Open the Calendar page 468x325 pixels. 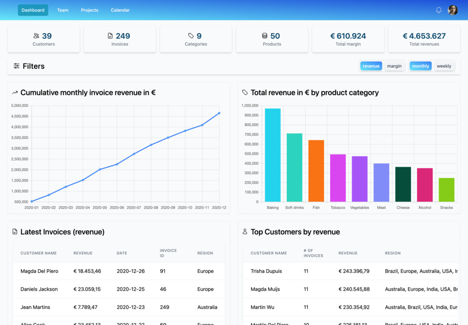(x=120, y=10)
